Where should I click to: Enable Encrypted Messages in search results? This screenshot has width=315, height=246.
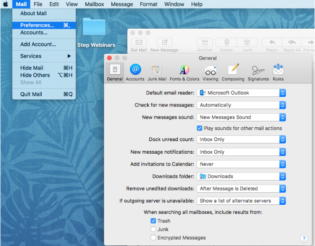click(x=153, y=237)
